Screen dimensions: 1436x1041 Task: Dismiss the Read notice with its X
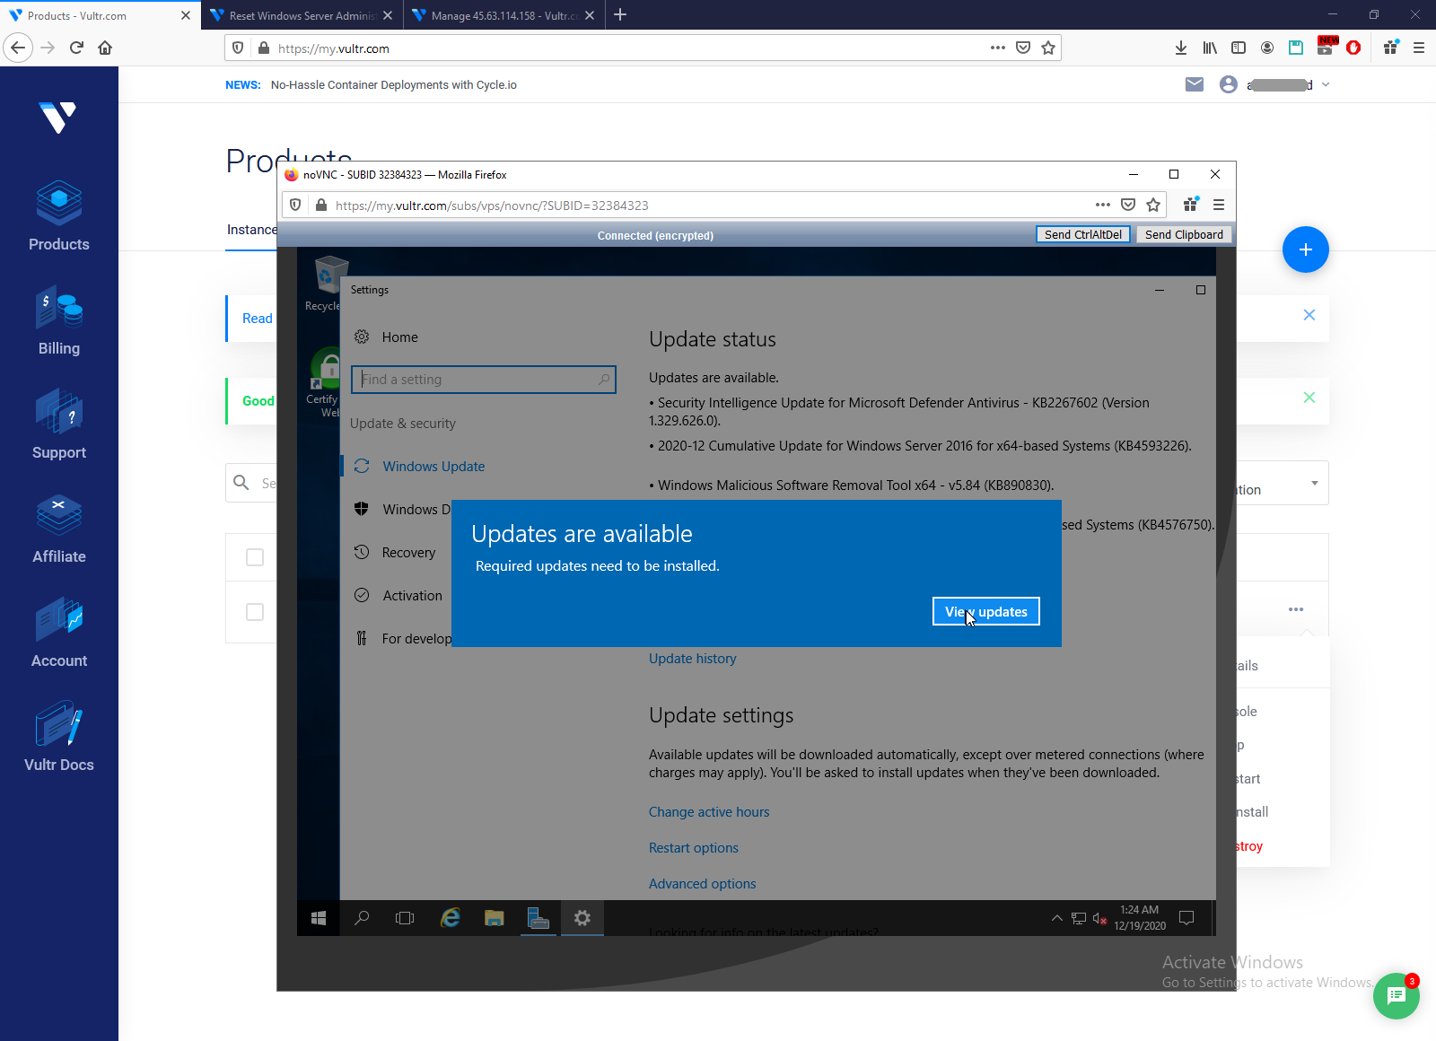click(1309, 315)
